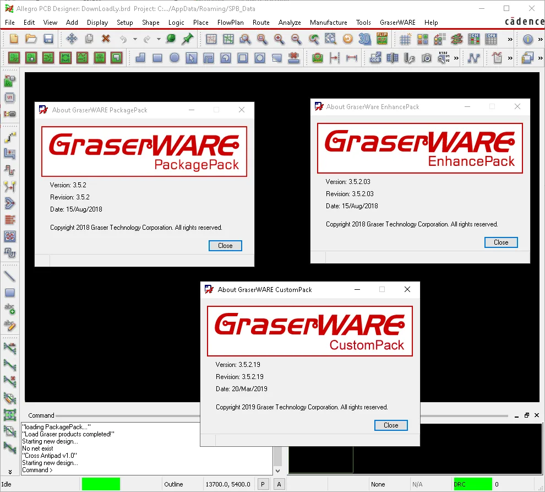Screen dimensions: 545x492
Task: Expand the top toolbar overflow chevron
Action: point(510,39)
